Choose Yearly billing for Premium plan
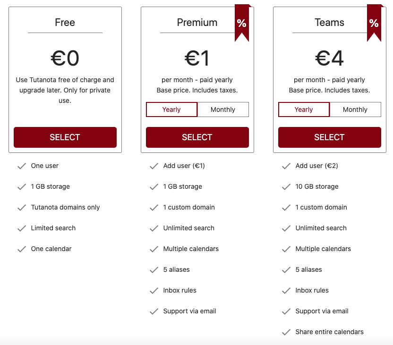The width and height of the screenshot is (393, 345). click(x=171, y=109)
